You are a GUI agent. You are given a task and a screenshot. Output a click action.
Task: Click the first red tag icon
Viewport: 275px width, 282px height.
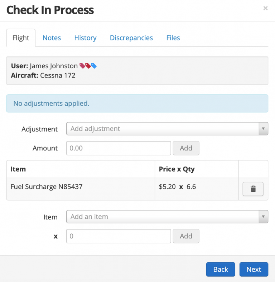click(x=82, y=66)
